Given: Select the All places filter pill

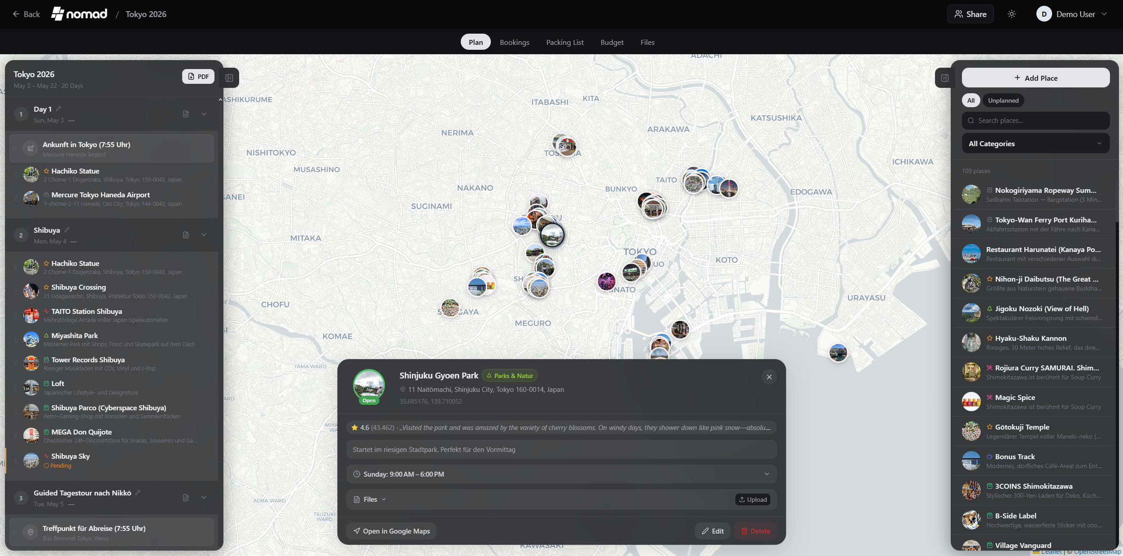Looking at the screenshot, I should coord(970,100).
